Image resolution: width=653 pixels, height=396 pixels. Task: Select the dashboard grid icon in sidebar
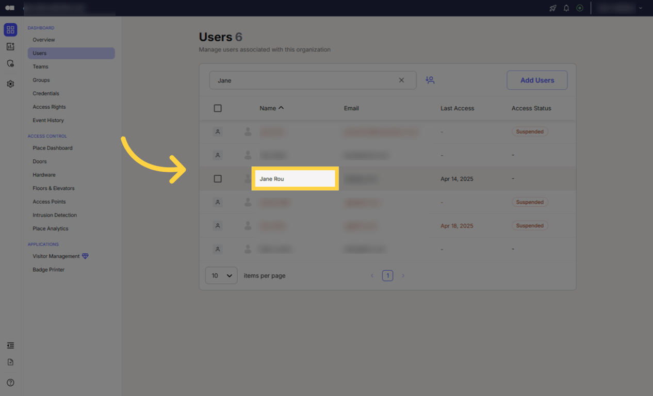tap(10, 29)
